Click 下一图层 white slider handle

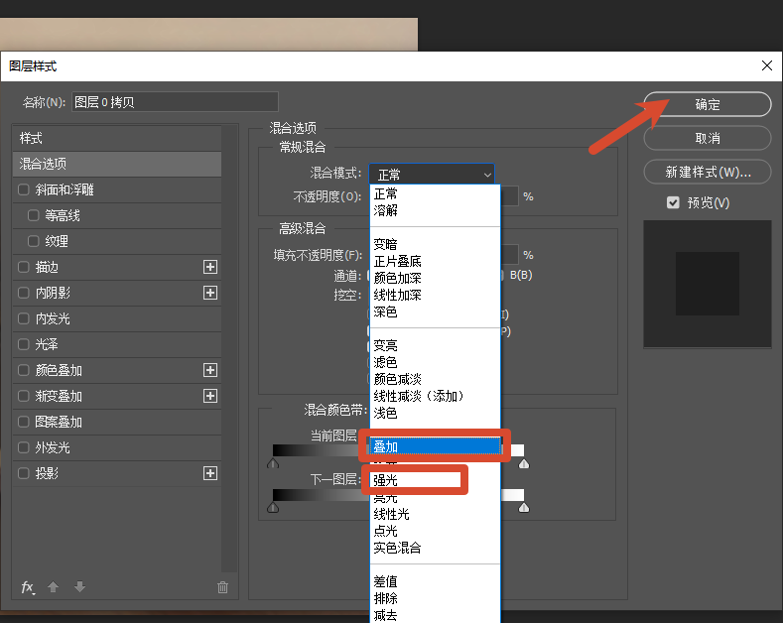(x=523, y=508)
